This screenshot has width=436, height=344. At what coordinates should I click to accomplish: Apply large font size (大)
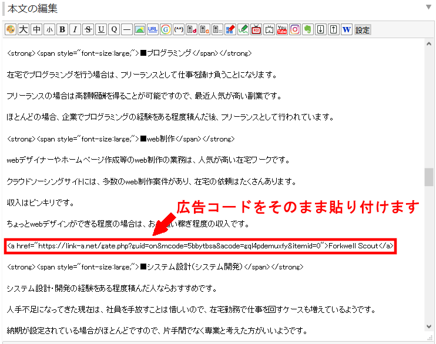click(x=24, y=29)
